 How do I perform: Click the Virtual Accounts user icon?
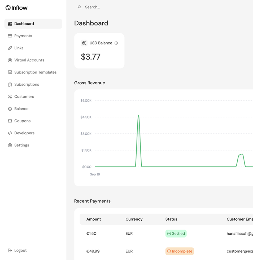point(10,60)
